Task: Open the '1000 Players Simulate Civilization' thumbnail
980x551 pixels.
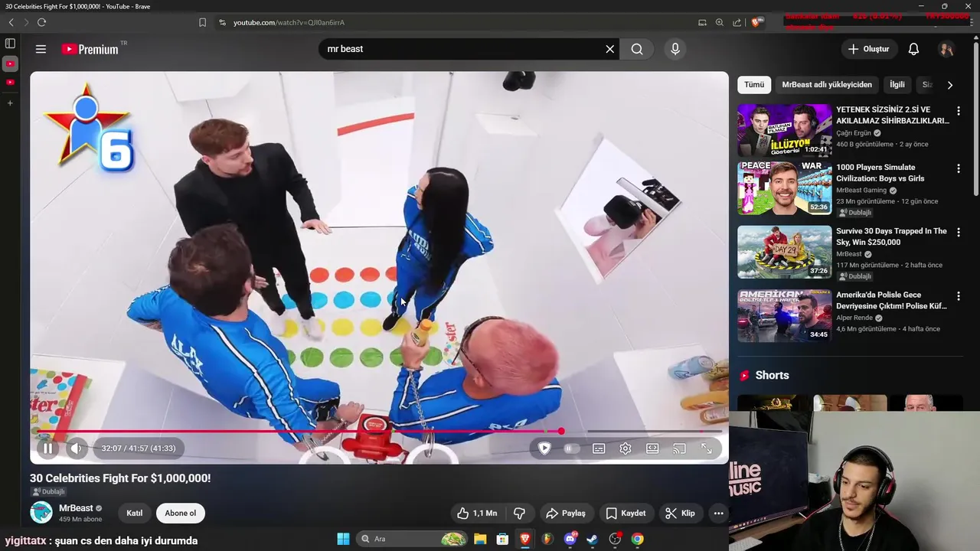Action: [x=784, y=188]
